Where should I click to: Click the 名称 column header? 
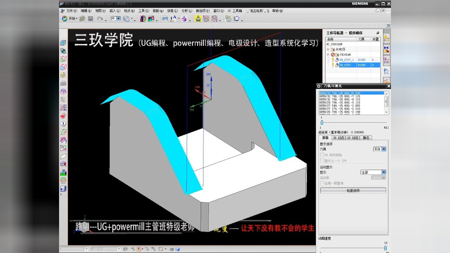[341, 39]
